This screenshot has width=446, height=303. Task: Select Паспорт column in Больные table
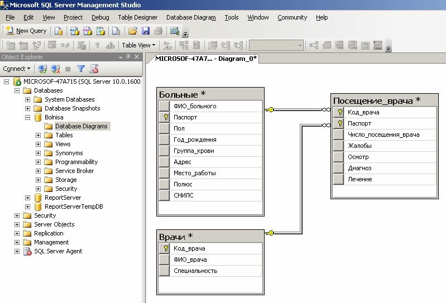[211, 117]
